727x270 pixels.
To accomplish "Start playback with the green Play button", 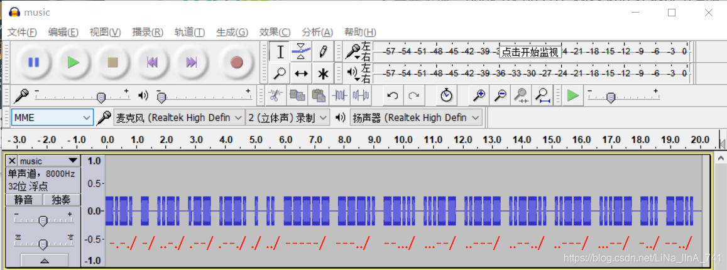I will click(74, 62).
